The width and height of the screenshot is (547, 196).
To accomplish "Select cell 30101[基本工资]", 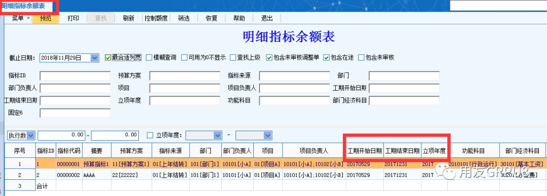I will [522, 164].
